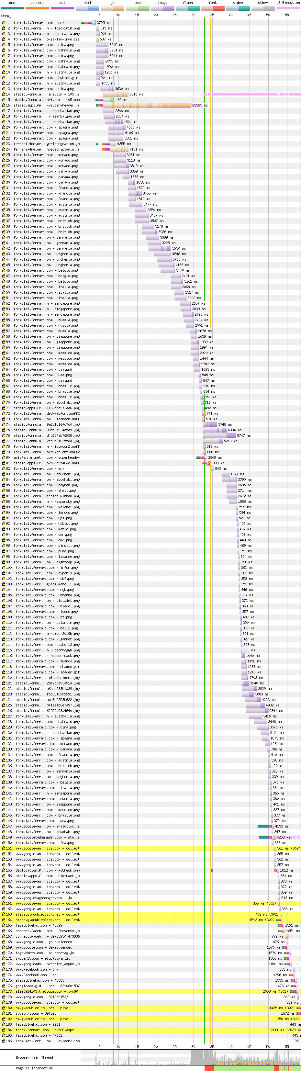This screenshot has height=1071, width=301.
Task: Click the lock icon on request 82 en/
Action: pos(4,468)
